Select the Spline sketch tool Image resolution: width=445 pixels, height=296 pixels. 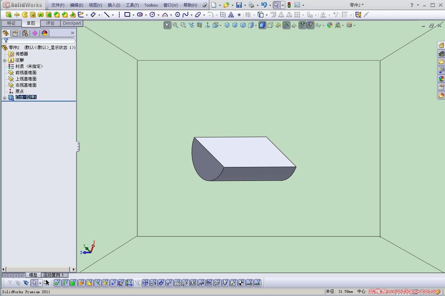(x=185, y=15)
